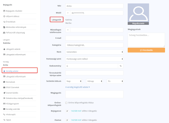Click the cubes icon beside Felhasznált alapanyag
Viewport: 169px width, 123px height.
click(4, 32)
